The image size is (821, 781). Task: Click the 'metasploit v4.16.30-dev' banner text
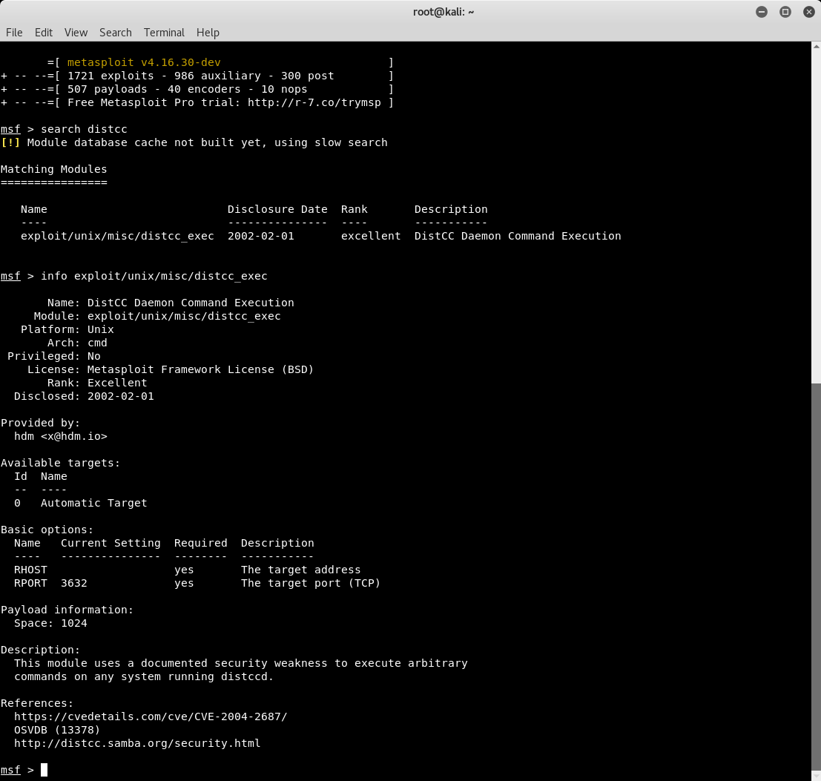pyautogui.click(x=144, y=62)
